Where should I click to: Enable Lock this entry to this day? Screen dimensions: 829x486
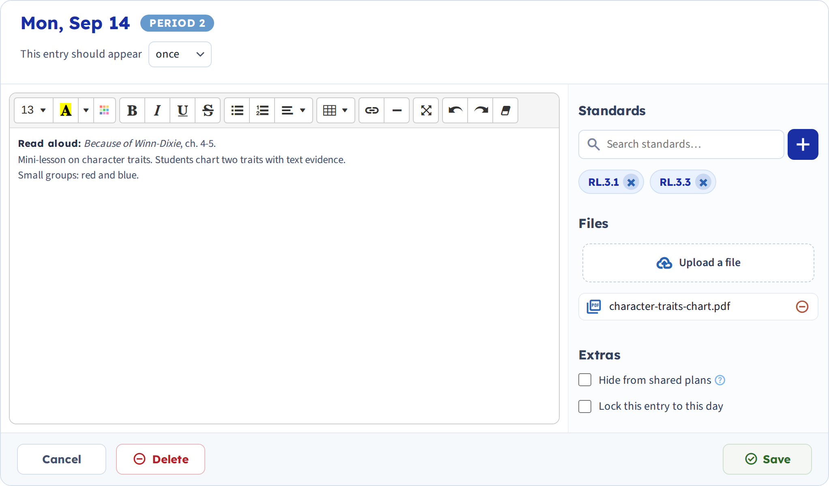(x=585, y=406)
